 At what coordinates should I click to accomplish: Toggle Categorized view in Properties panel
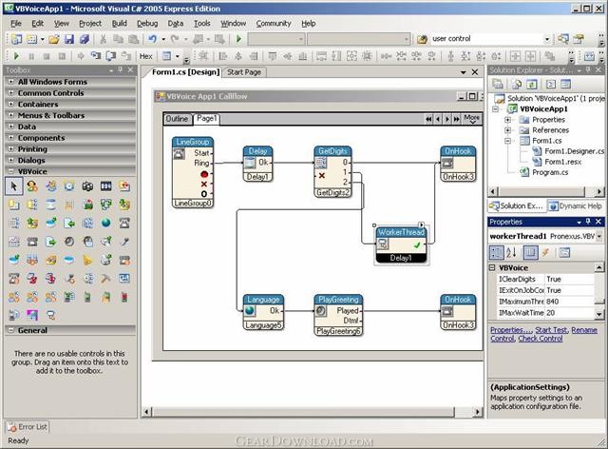click(x=497, y=252)
